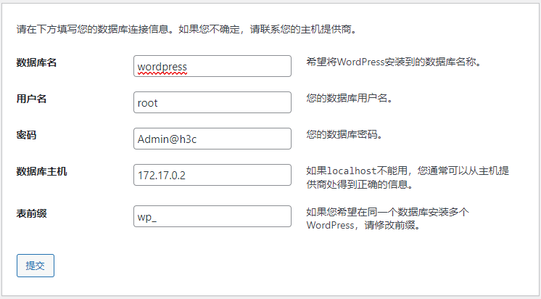Click the 数据库主机 label
The height and width of the screenshot is (299, 541).
click(x=41, y=171)
